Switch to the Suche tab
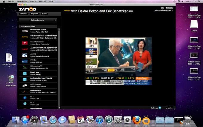Screen dimensions: 203x127 (44, 14)
